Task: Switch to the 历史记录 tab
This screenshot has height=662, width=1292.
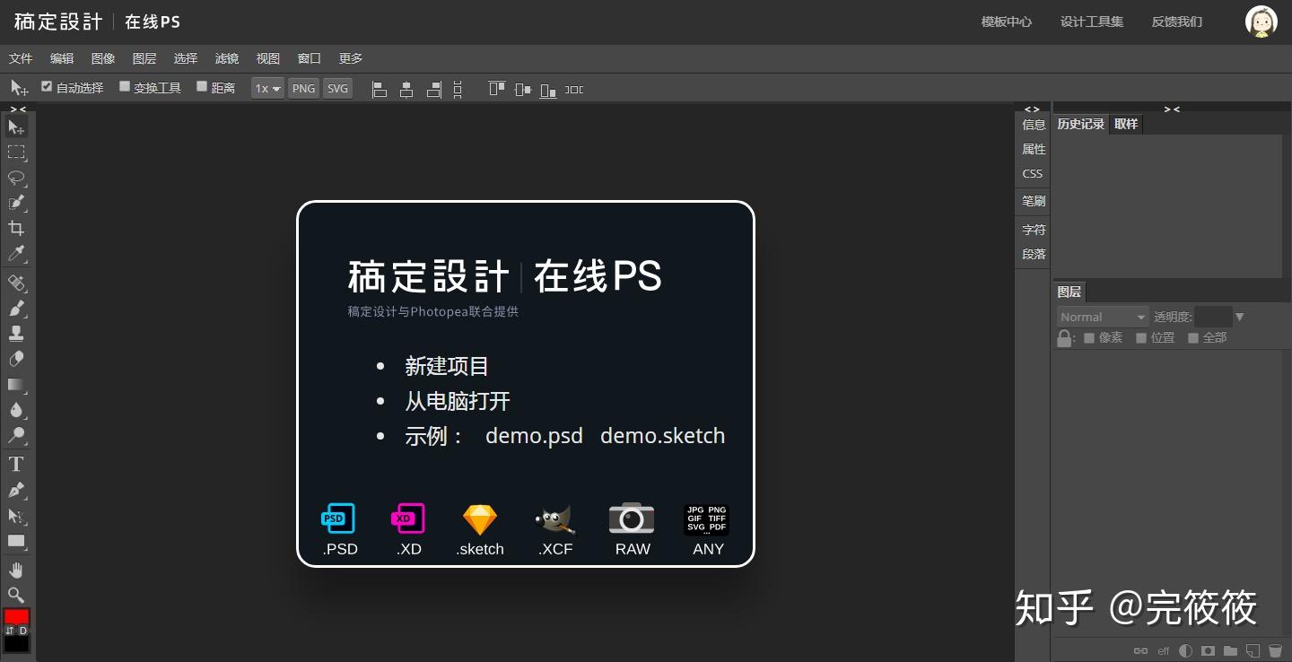Action: point(1080,124)
